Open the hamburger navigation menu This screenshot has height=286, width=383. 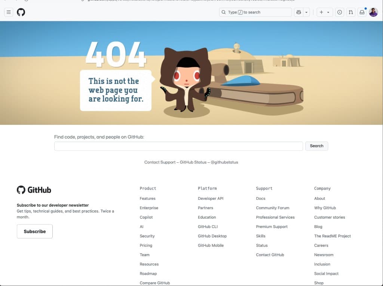[9, 12]
